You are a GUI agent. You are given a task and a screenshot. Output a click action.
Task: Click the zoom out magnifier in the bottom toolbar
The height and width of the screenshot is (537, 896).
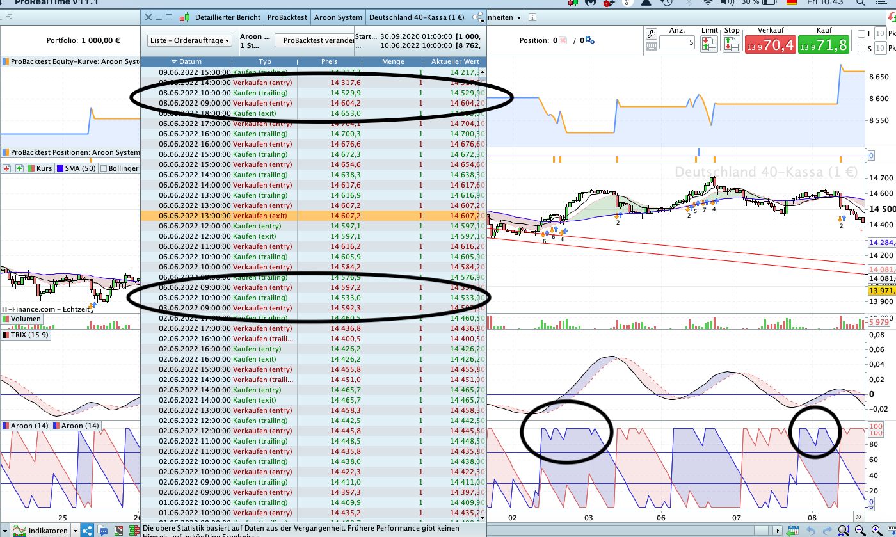coord(860,531)
